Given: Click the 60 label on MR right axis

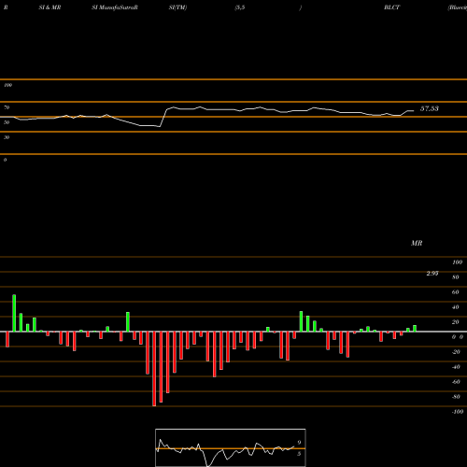Looking at the screenshot, I should click(x=456, y=292).
